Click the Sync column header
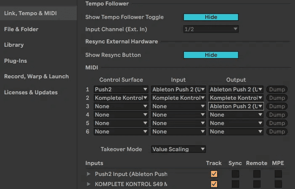Screen dimensions: 295x189 tap(235, 163)
